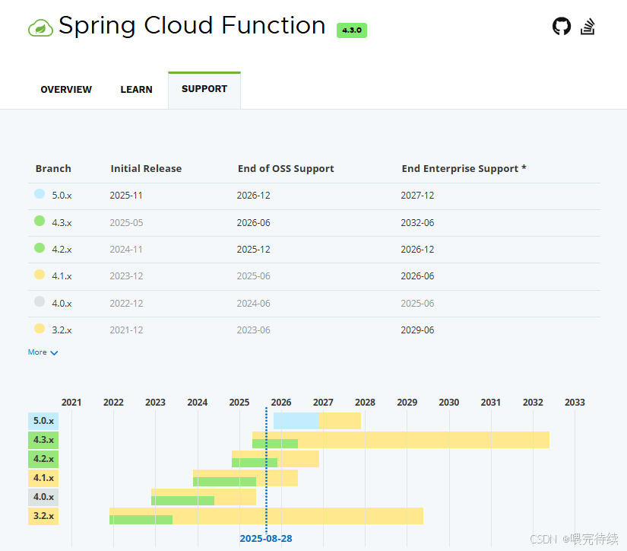
Task: Click the 2024-11 initial release date
Action: [x=126, y=250]
